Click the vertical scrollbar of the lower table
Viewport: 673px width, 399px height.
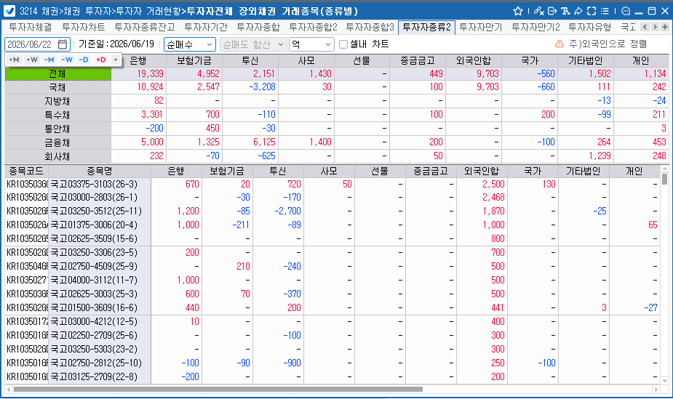pyautogui.click(x=664, y=179)
